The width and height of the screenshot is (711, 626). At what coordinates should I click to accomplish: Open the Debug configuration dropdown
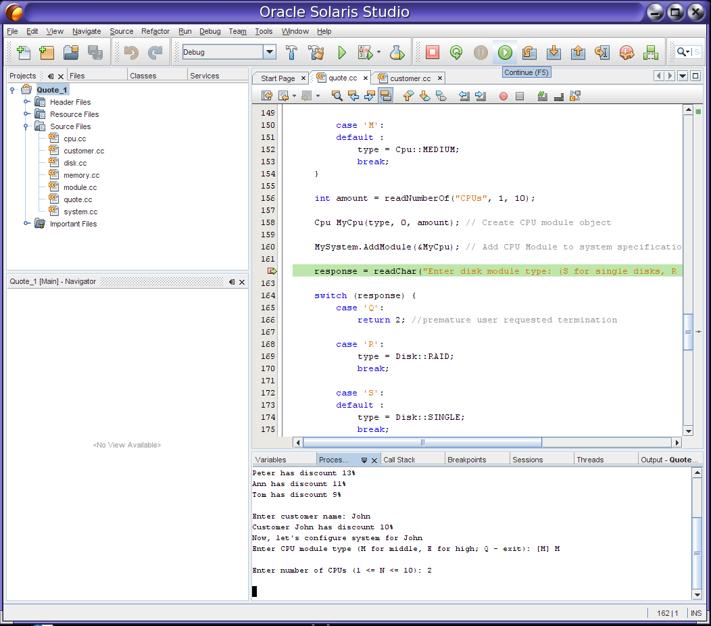270,52
